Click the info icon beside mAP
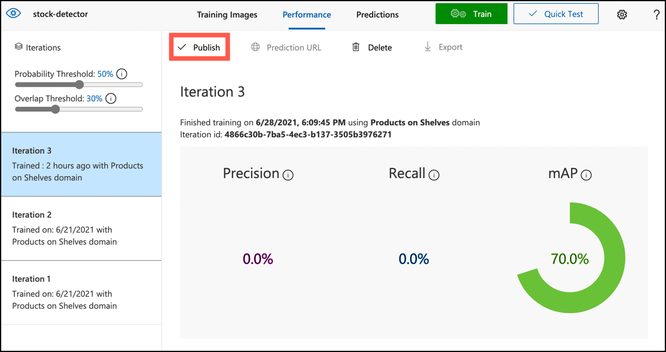666x352 pixels. [x=586, y=175]
